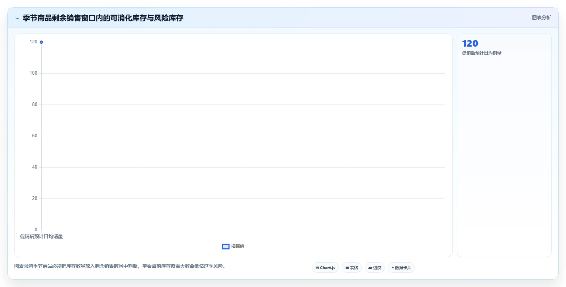Click the y-axis tick label 60
566x287 pixels.
[x=35, y=136]
